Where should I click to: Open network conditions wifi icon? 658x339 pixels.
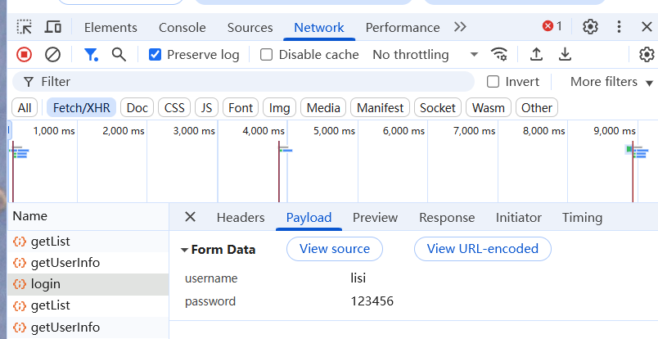(x=499, y=54)
